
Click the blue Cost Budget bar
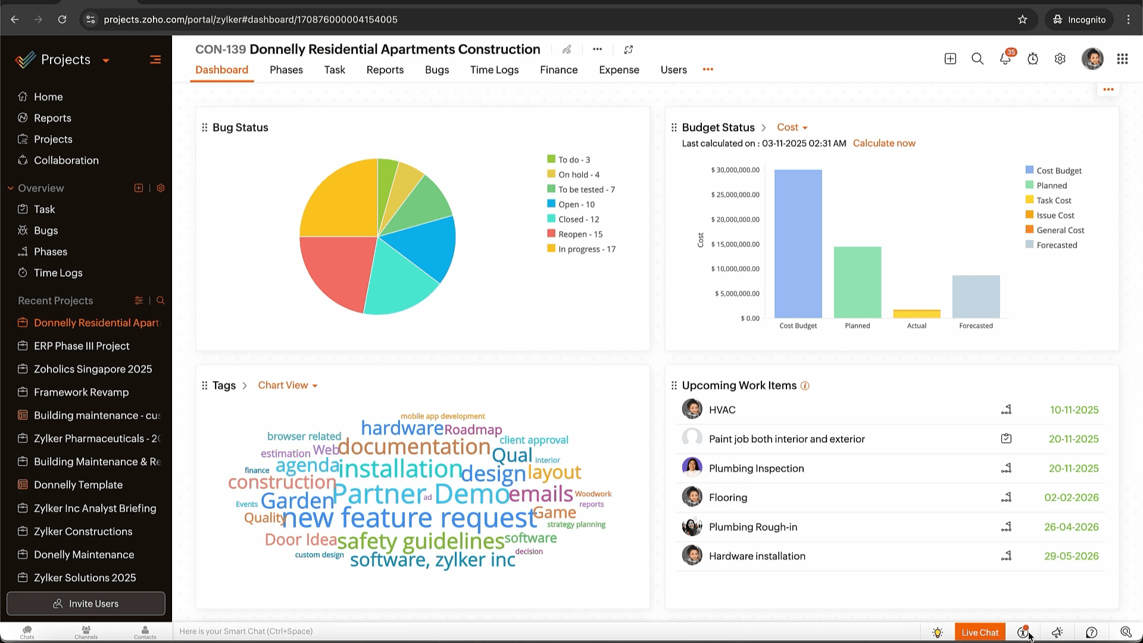(x=798, y=244)
